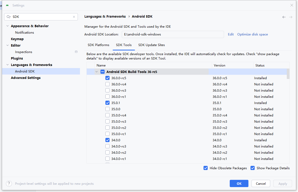This screenshot has width=298, height=192.
Task: Disable Show Package Details
Action: click(x=253, y=168)
